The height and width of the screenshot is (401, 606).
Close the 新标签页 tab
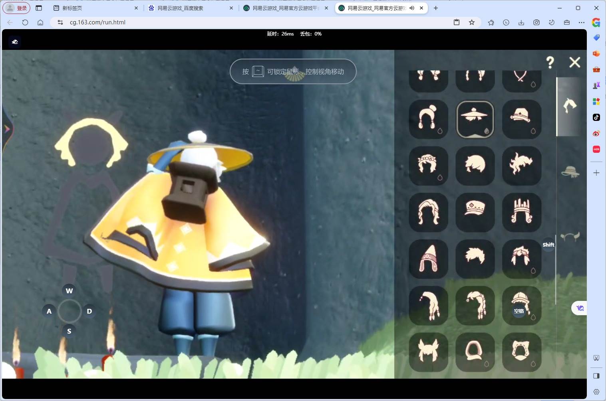[x=136, y=8]
